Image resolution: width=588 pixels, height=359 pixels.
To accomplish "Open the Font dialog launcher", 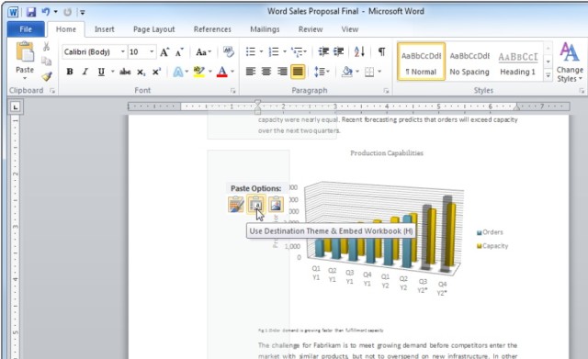I will point(232,91).
